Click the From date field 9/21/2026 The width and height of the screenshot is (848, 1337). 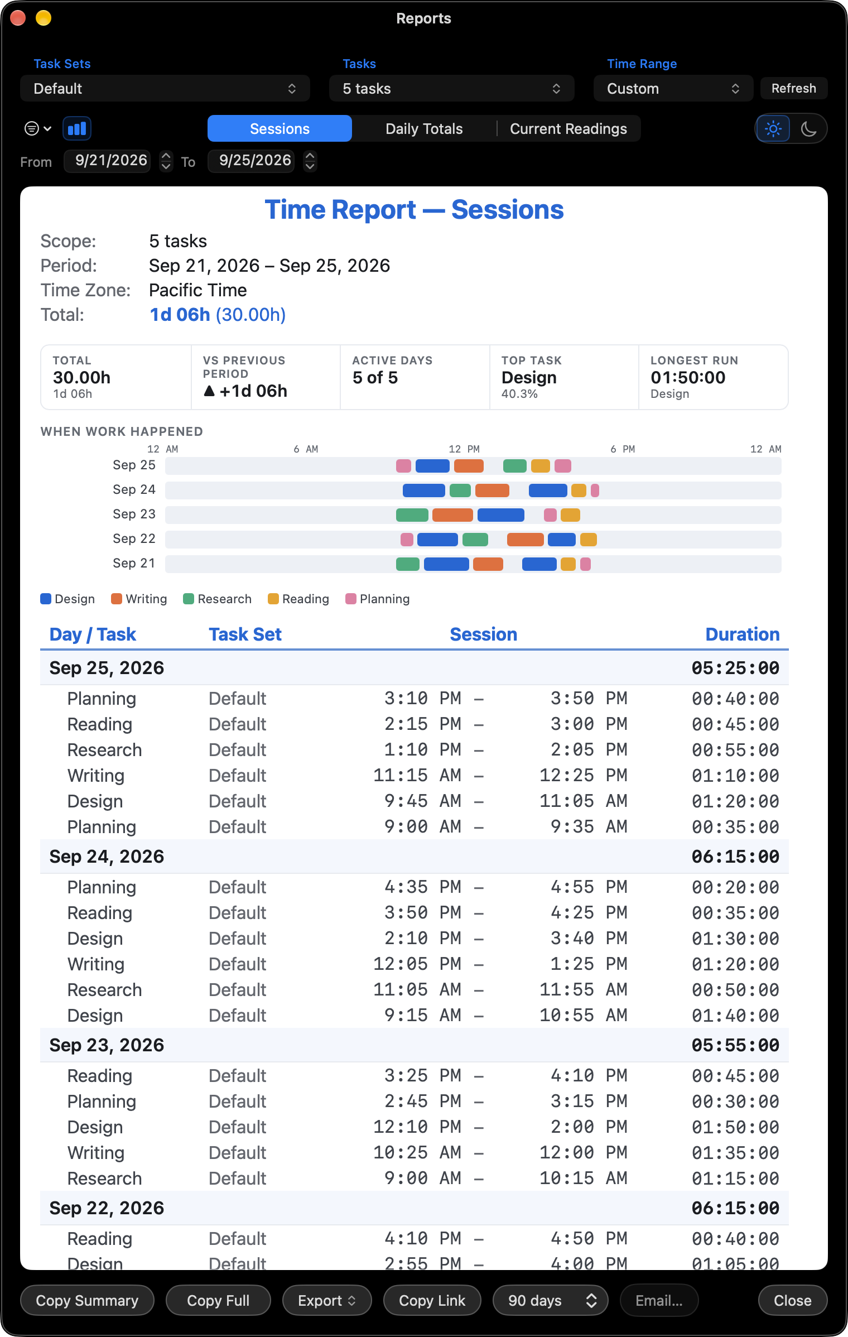(110, 161)
